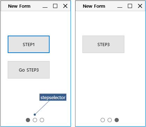Click the small blue callout anchor dot
The image size is (146, 127).
pos(35,115)
